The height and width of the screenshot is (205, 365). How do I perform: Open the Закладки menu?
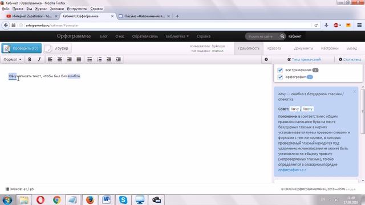[57, 9]
